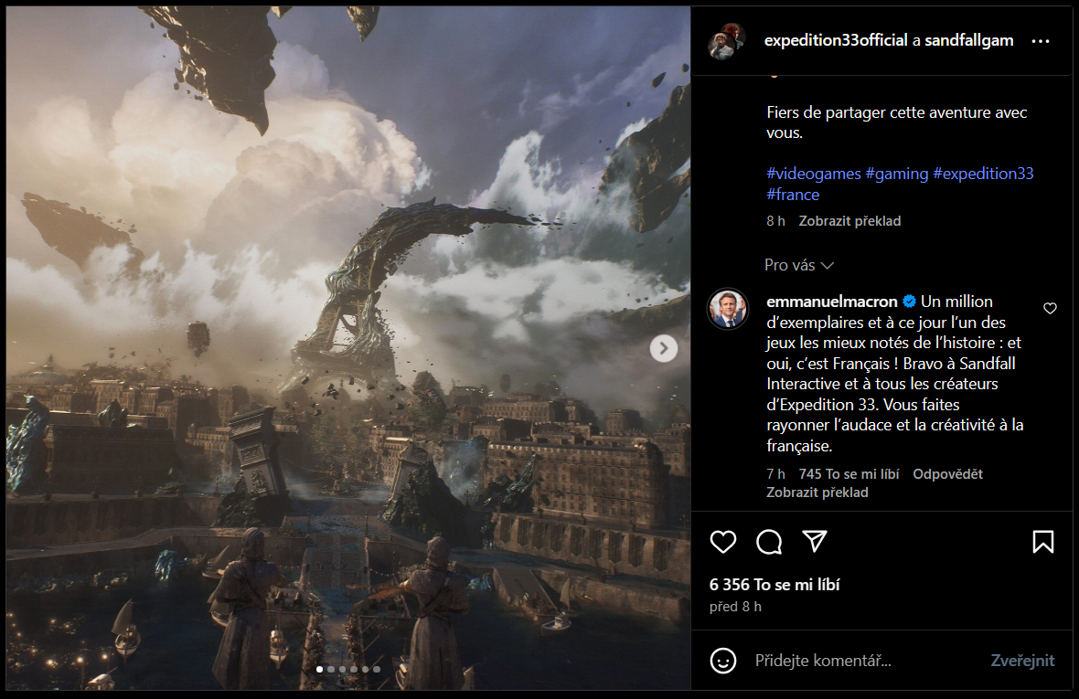Image resolution: width=1079 pixels, height=699 pixels.
Task: Show translation of the post caption
Action: click(849, 221)
